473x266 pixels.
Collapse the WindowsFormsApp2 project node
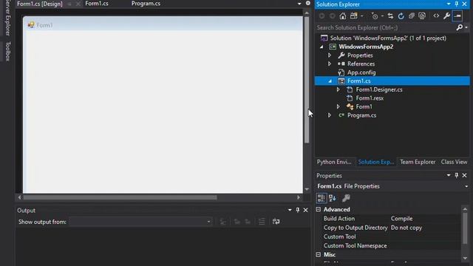321,47
